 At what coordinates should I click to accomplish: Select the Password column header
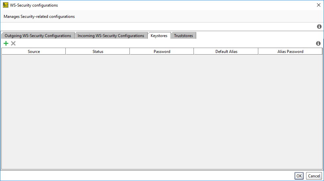[162, 52]
